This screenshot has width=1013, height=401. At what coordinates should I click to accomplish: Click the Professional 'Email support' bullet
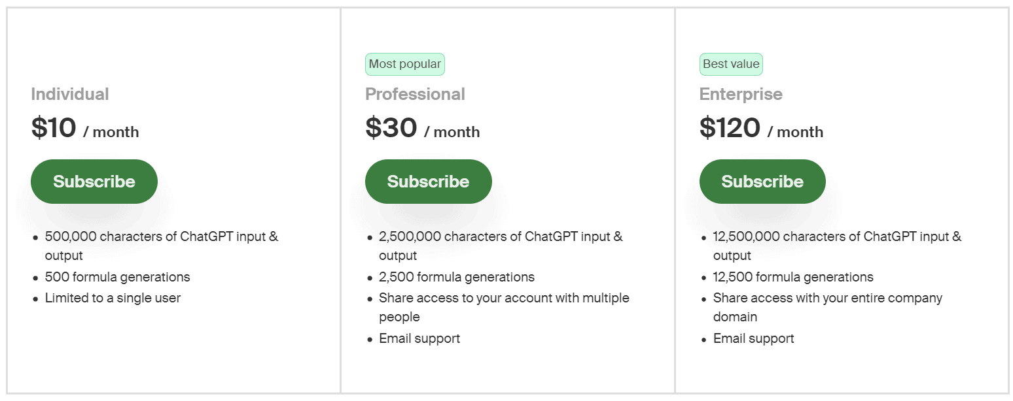[419, 338]
